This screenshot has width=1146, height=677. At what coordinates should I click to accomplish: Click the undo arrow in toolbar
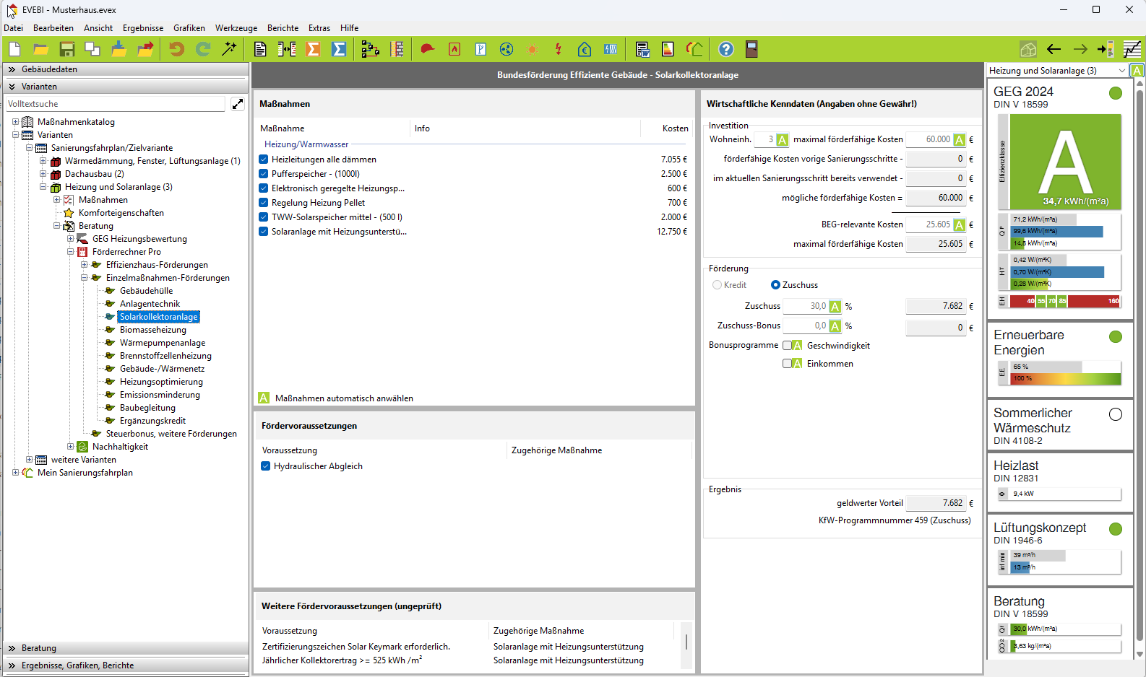point(176,49)
